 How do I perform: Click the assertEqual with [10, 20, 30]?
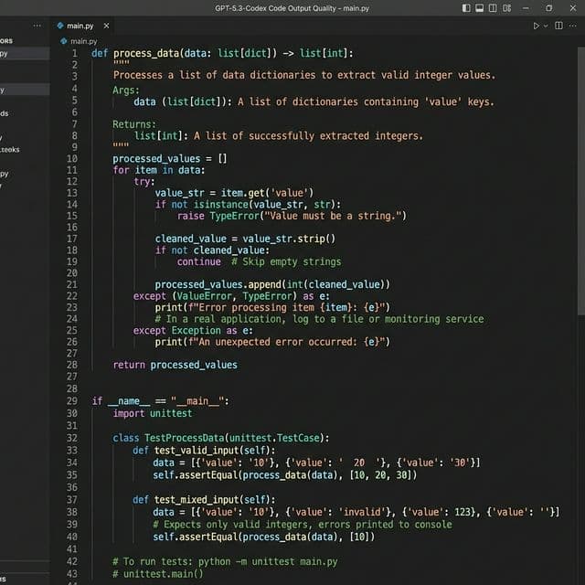(x=284, y=475)
